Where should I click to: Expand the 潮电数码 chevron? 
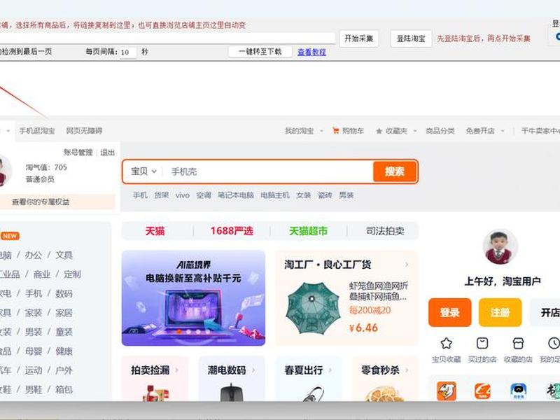tap(253, 370)
